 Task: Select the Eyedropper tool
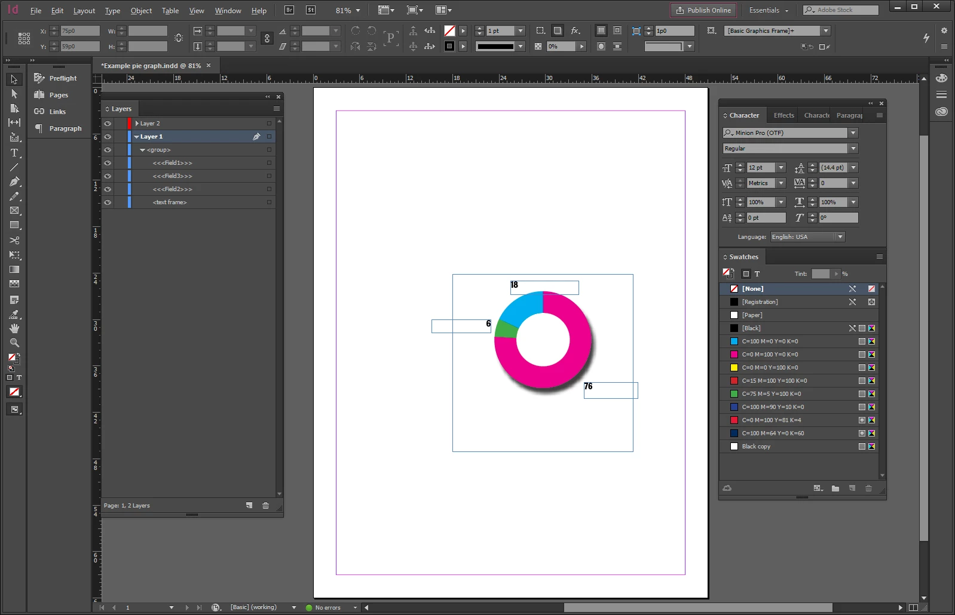14,314
